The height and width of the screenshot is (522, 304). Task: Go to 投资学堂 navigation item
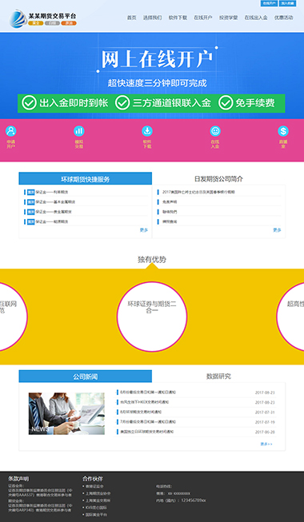[228, 18]
